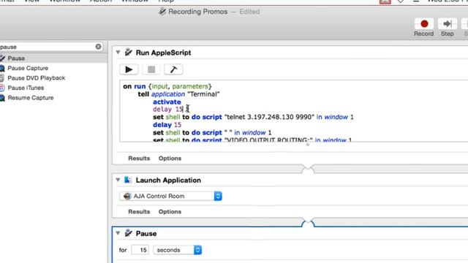Image resolution: width=468 pixels, height=263 pixels.
Task: Open the AJA Control Room dropdown
Action: 170,197
